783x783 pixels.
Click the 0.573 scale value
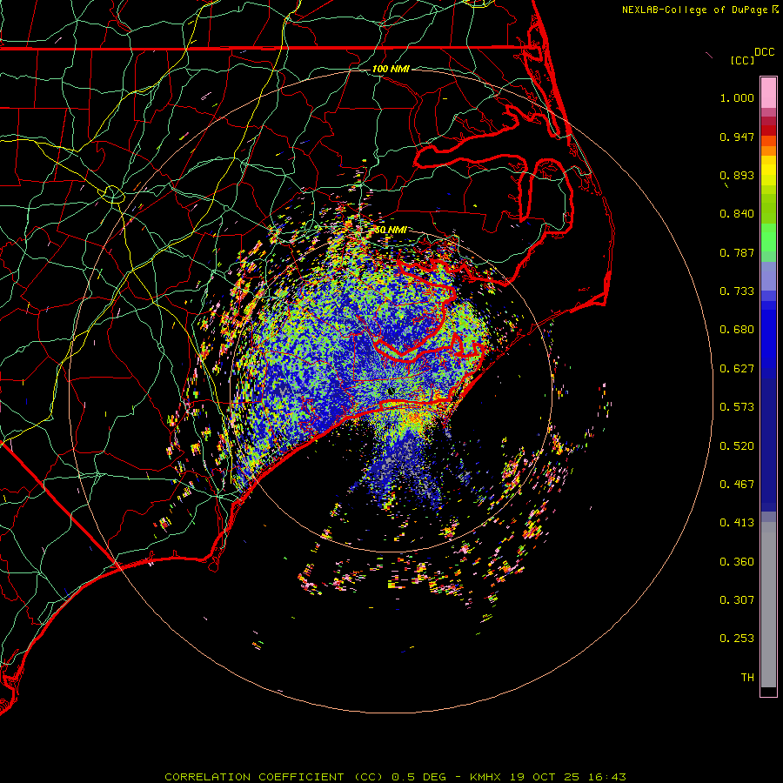[x=737, y=407]
